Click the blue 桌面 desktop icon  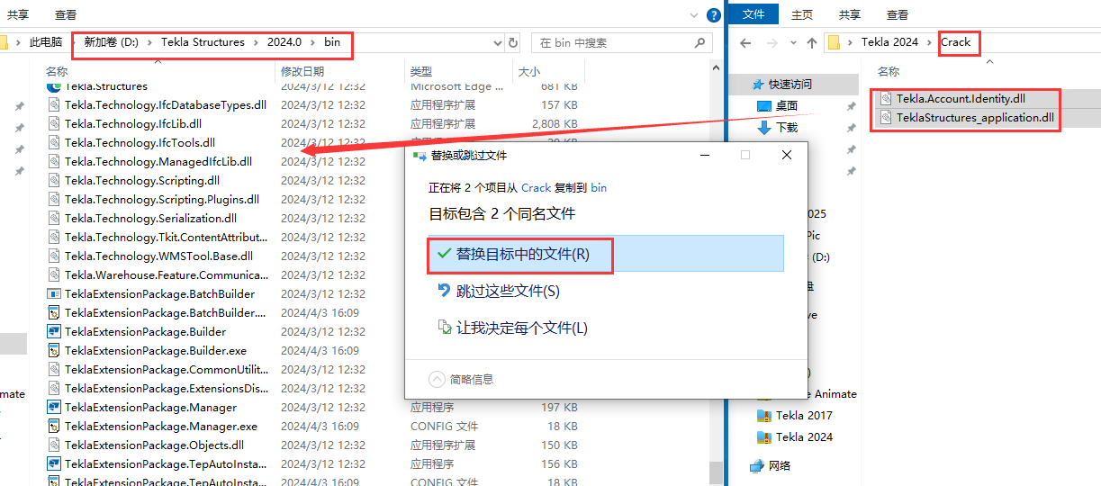[764, 106]
